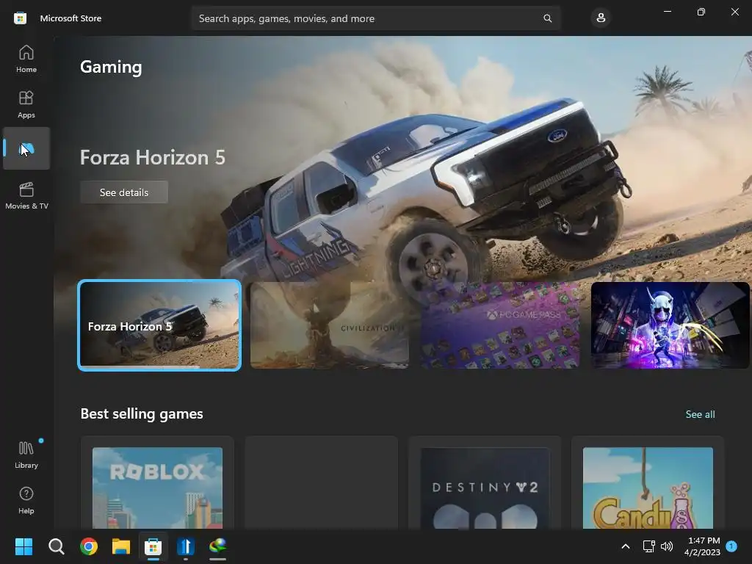
Task: Open taskbar Search
Action: (x=56, y=546)
